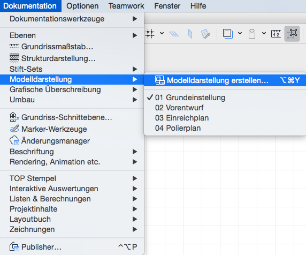The width and height of the screenshot is (306, 255).
Task: Choose Strukturdarstellung... menu entry
Action: (x=72, y=58)
